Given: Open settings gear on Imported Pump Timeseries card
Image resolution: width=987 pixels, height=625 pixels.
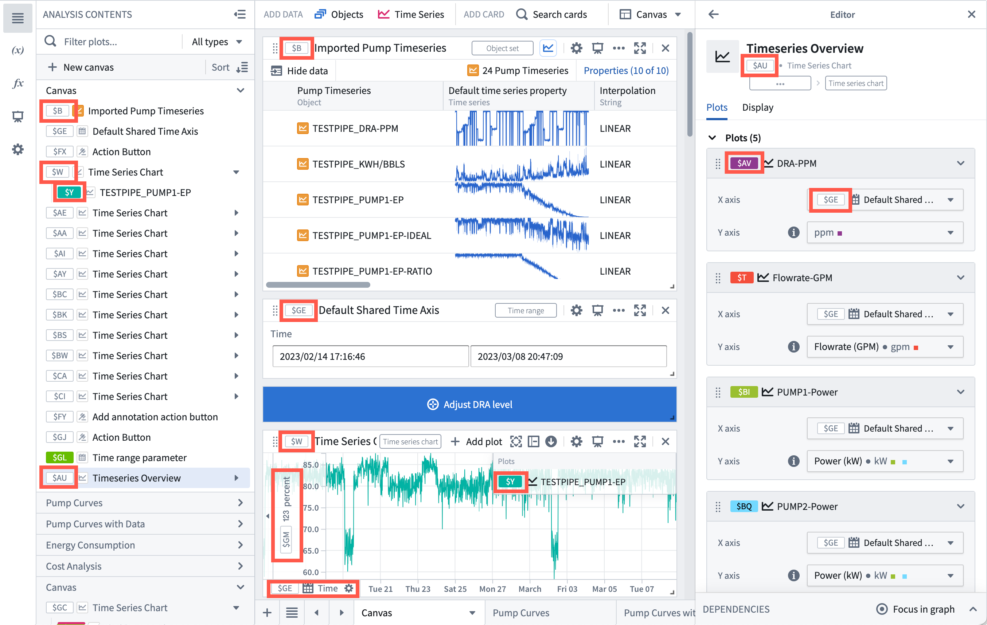Looking at the screenshot, I should click(x=576, y=48).
